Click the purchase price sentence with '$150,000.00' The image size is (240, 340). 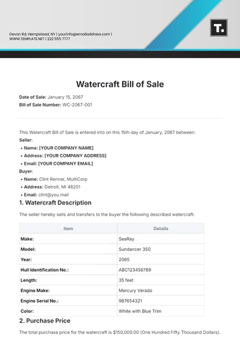pyautogui.click(x=119, y=333)
